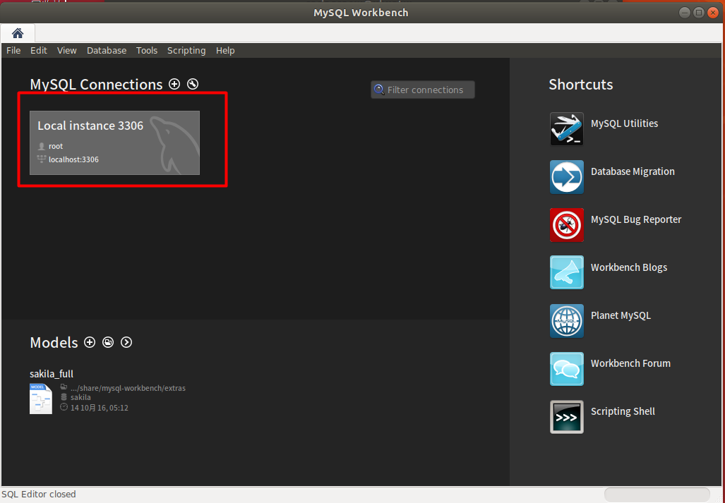Open an existing model via the folder icon
The width and height of the screenshot is (725, 503).
(x=108, y=342)
